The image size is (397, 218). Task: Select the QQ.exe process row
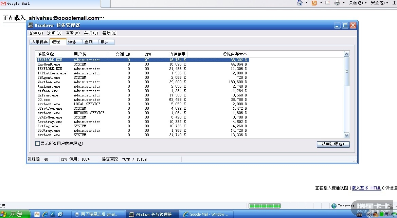(x=143, y=100)
